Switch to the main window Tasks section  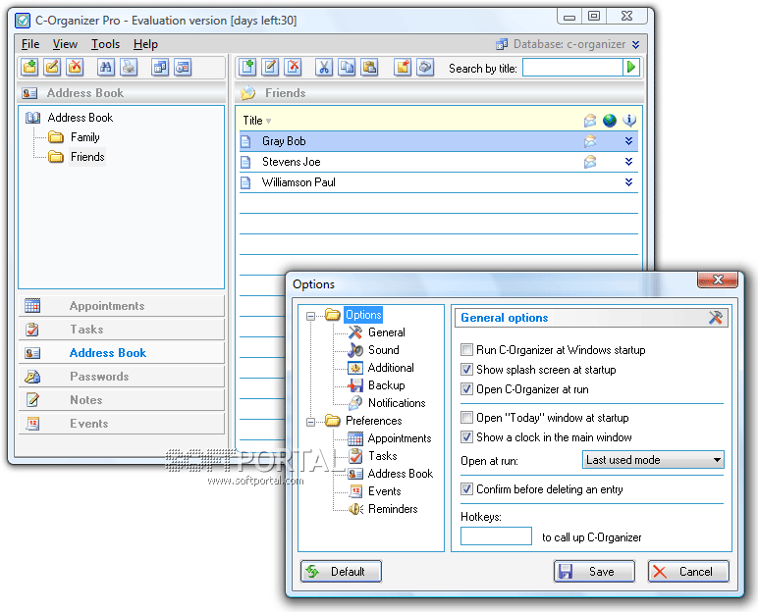(122, 330)
